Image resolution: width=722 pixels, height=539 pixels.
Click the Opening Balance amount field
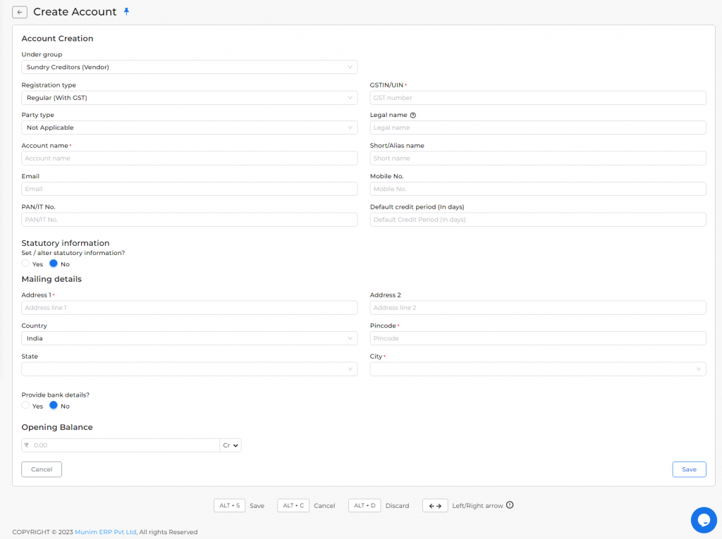[x=121, y=445]
